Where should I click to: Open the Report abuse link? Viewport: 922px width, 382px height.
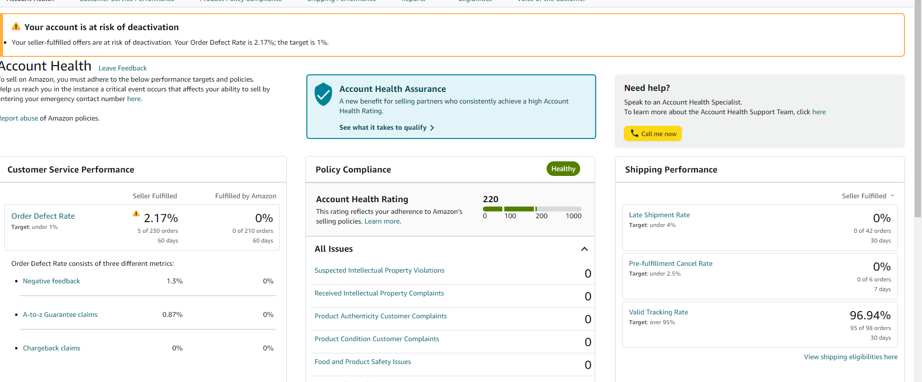pos(18,118)
